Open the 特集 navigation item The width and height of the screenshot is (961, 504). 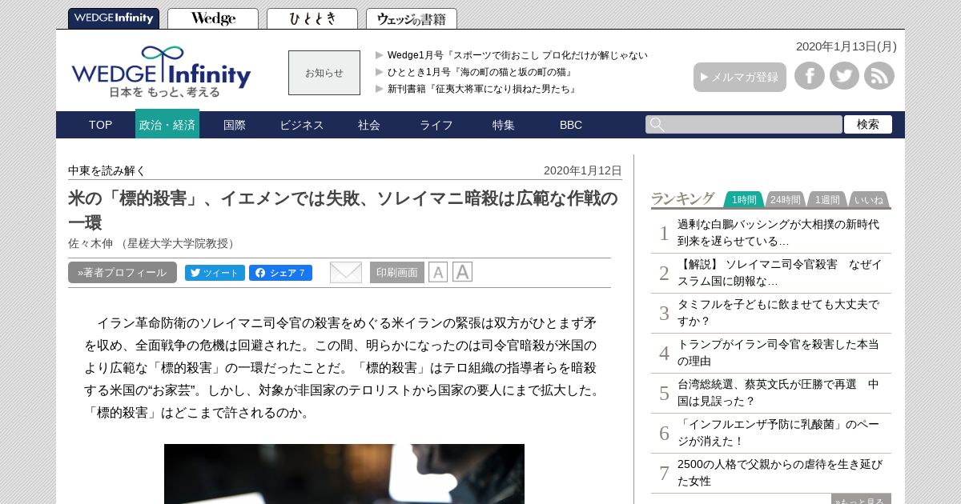(504, 125)
